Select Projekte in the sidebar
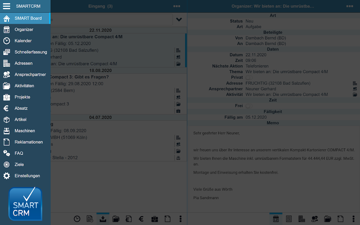The height and width of the screenshot is (225, 360). 25,97
